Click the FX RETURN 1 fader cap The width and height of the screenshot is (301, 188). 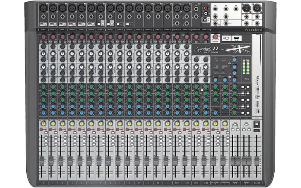coord(213,161)
